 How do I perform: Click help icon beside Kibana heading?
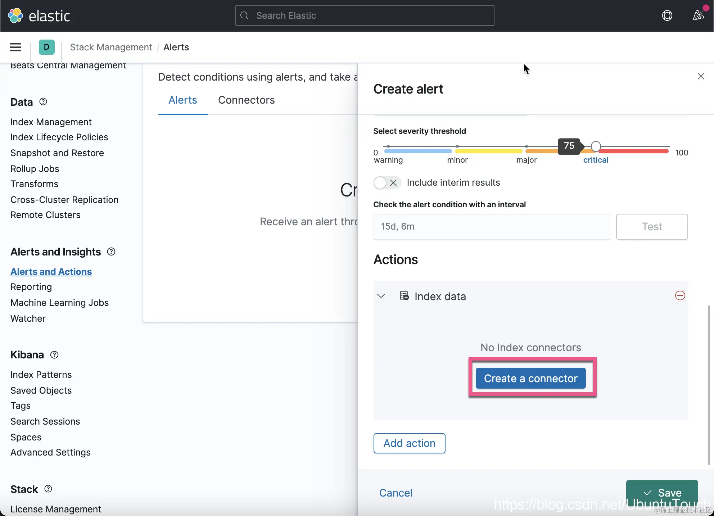point(54,355)
